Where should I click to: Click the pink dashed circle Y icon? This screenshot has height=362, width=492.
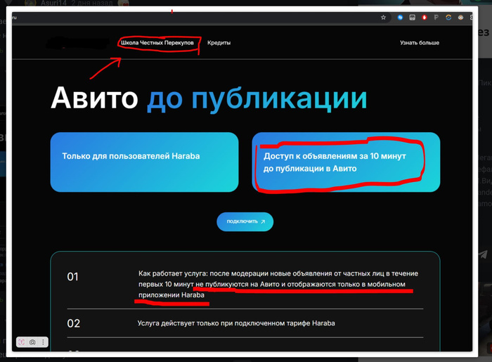[21, 342]
